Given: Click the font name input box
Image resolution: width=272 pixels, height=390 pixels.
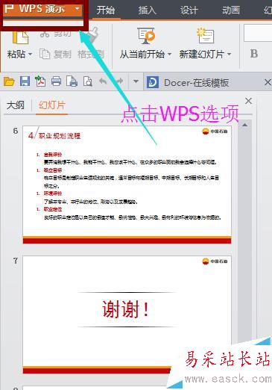Looking at the screenshot, I should click(258, 33).
